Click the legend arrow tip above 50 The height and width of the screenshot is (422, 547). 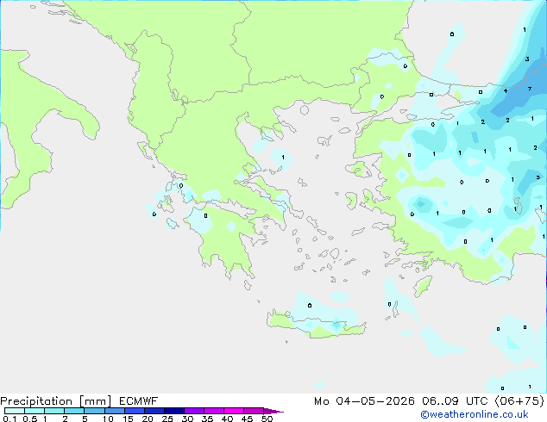(x=274, y=411)
